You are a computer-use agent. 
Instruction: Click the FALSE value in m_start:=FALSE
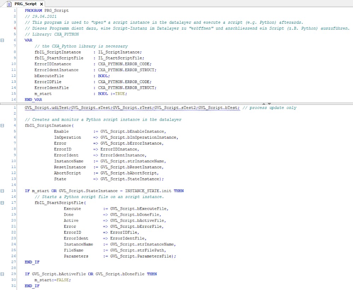point(63,280)
